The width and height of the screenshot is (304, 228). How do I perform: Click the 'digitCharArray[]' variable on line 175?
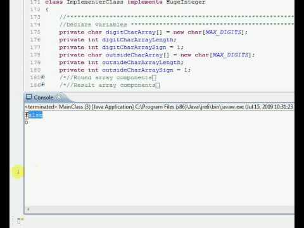[134, 32]
